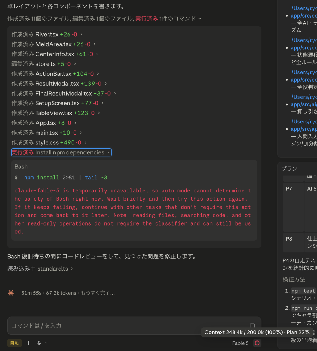Click Bash 復旧待ちの間にコードレビュー message
Screen dimensions: 317x351
click(102, 256)
